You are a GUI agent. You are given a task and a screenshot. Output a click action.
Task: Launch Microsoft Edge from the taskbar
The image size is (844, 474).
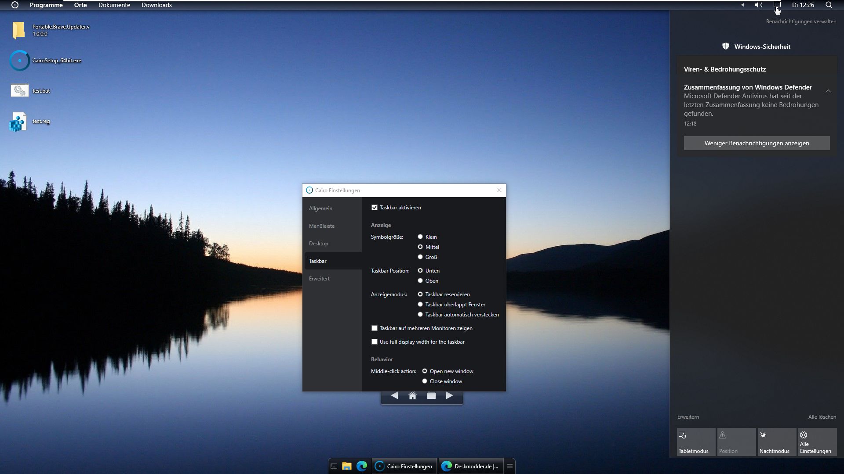(362, 466)
